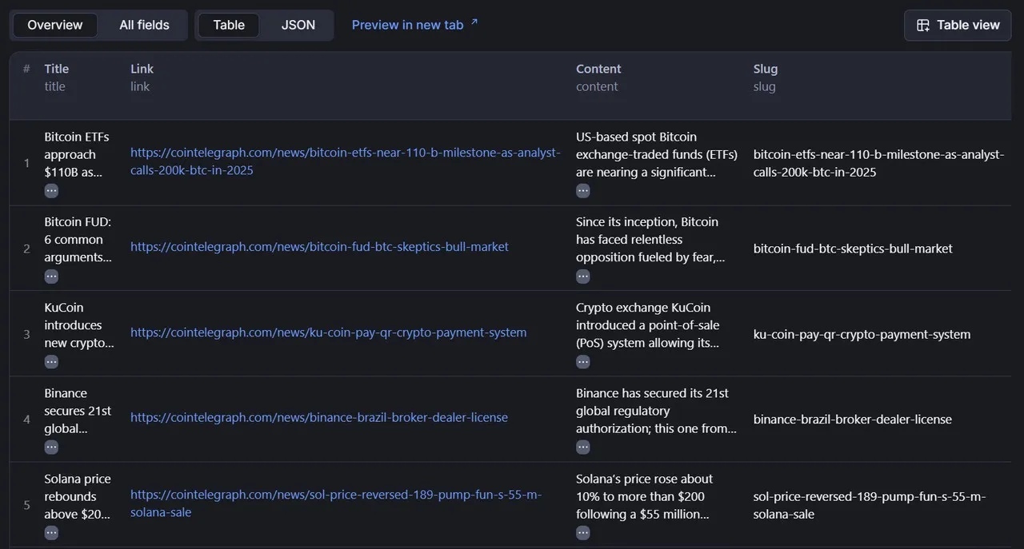Open Preview in new tab link
Image resolution: width=1024 pixels, height=549 pixels.
(x=415, y=25)
